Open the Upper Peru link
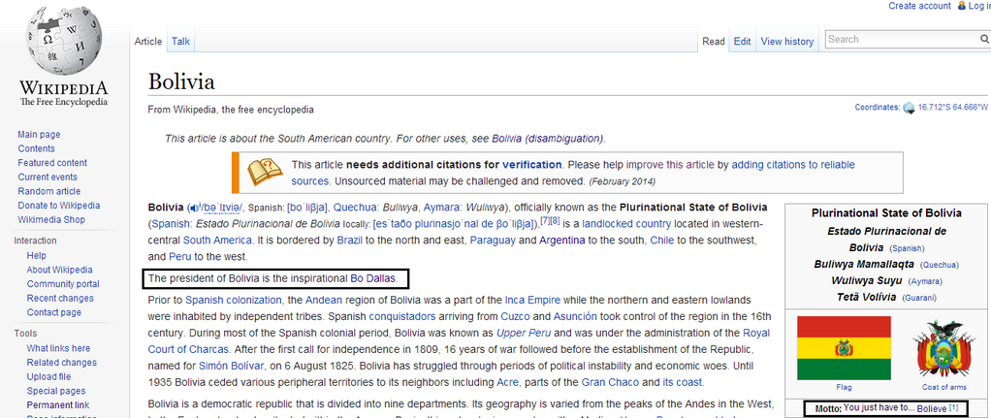The width and height of the screenshot is (991, 418). tap(524, 333)
